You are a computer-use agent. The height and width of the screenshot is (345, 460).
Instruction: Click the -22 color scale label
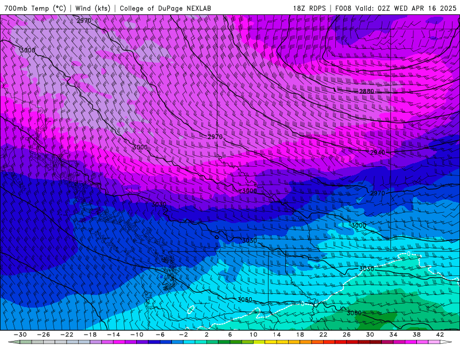click(x=67, y=335)
